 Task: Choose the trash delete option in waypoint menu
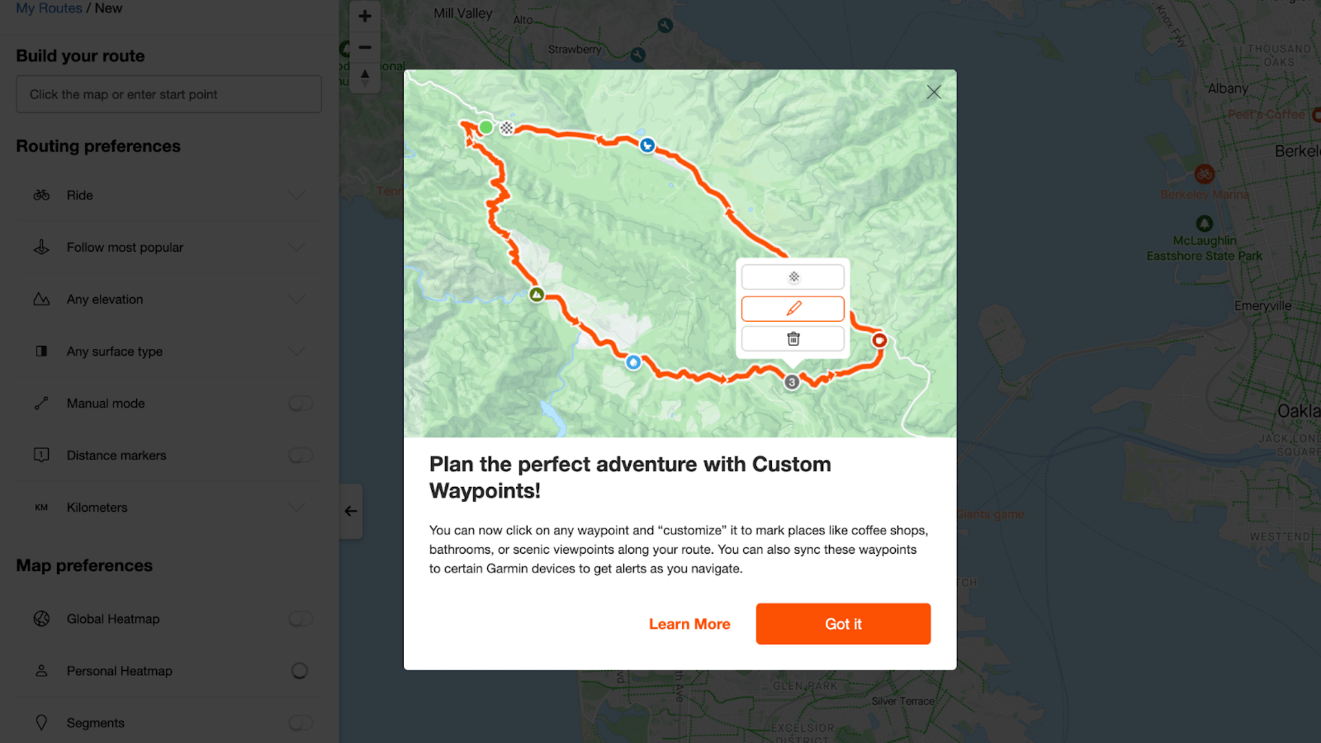click(793, 338)
